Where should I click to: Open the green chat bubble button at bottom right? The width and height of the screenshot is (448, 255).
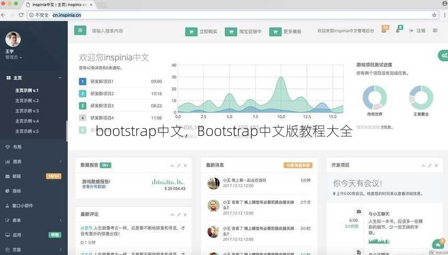[x=438, y=244]
